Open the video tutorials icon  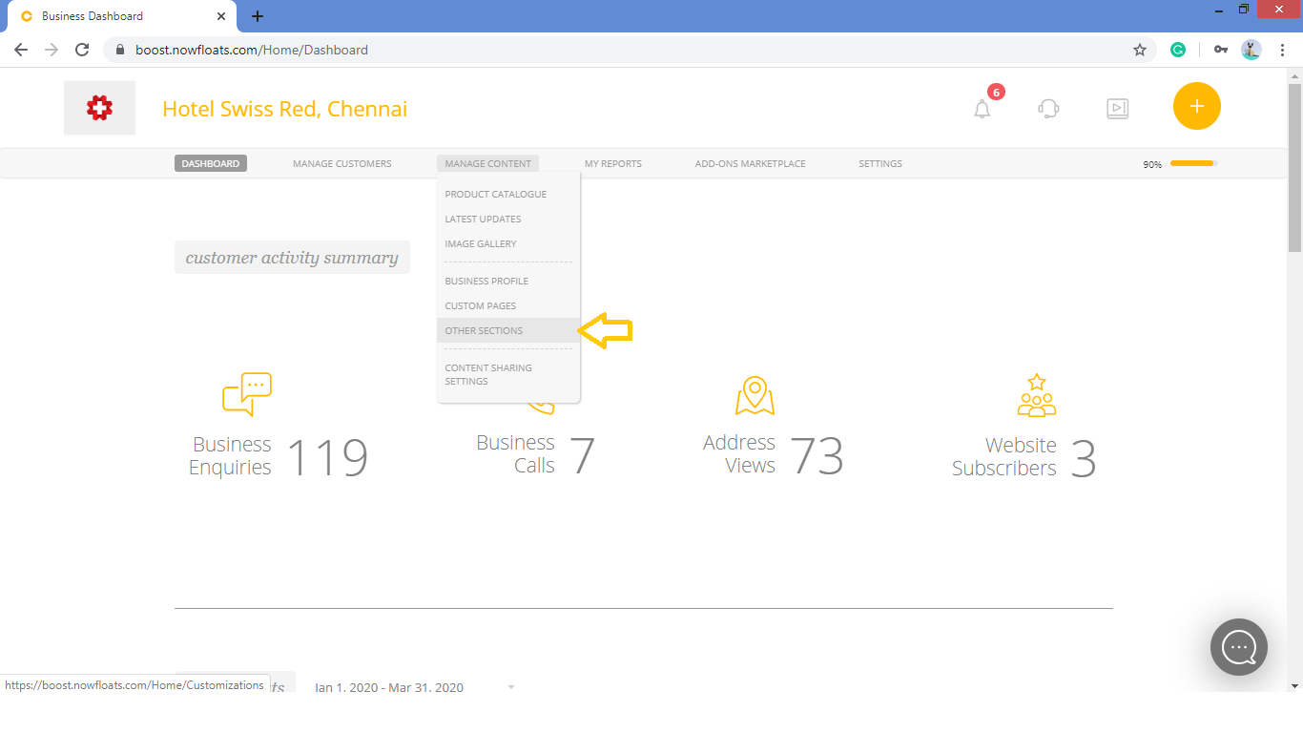1117,108
